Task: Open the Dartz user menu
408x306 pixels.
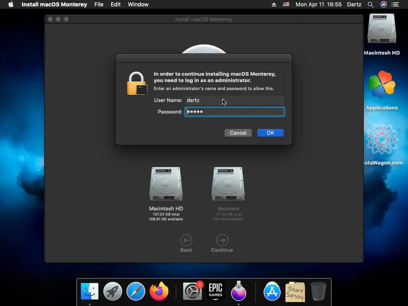Action: pyautogui.click(x=354, y=4)
